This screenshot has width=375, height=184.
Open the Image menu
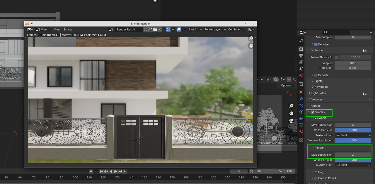click(68, 29)
